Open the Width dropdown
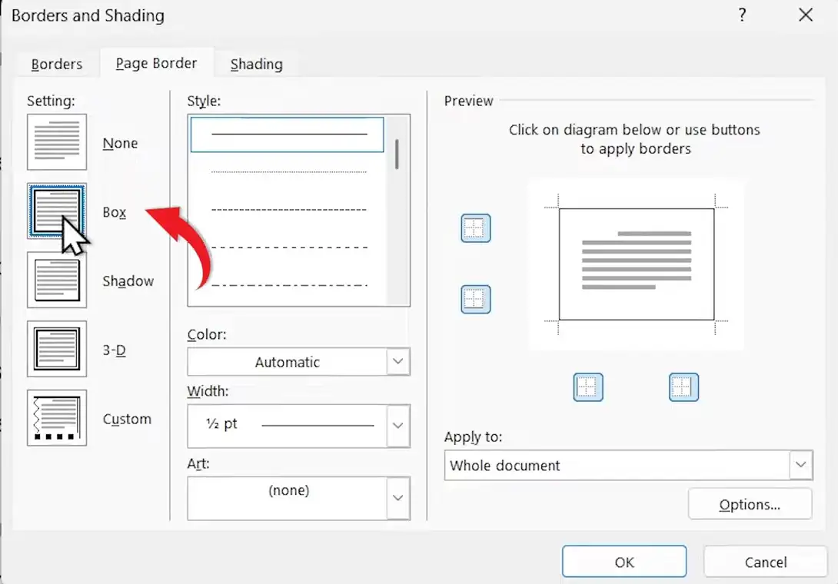Viewport: 838px width, 584px height. click(398, 426)
